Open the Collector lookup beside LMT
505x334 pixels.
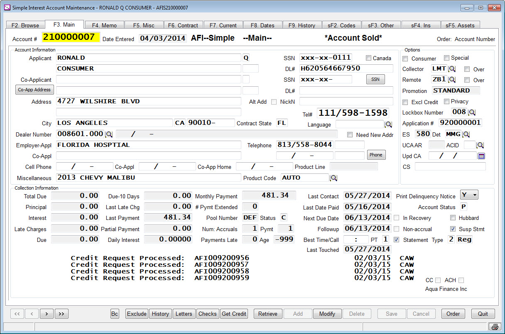(453, 69)
